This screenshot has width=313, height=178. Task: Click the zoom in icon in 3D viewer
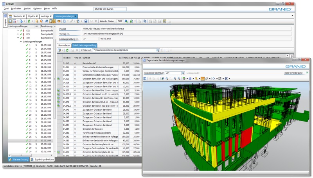[175, 79]
